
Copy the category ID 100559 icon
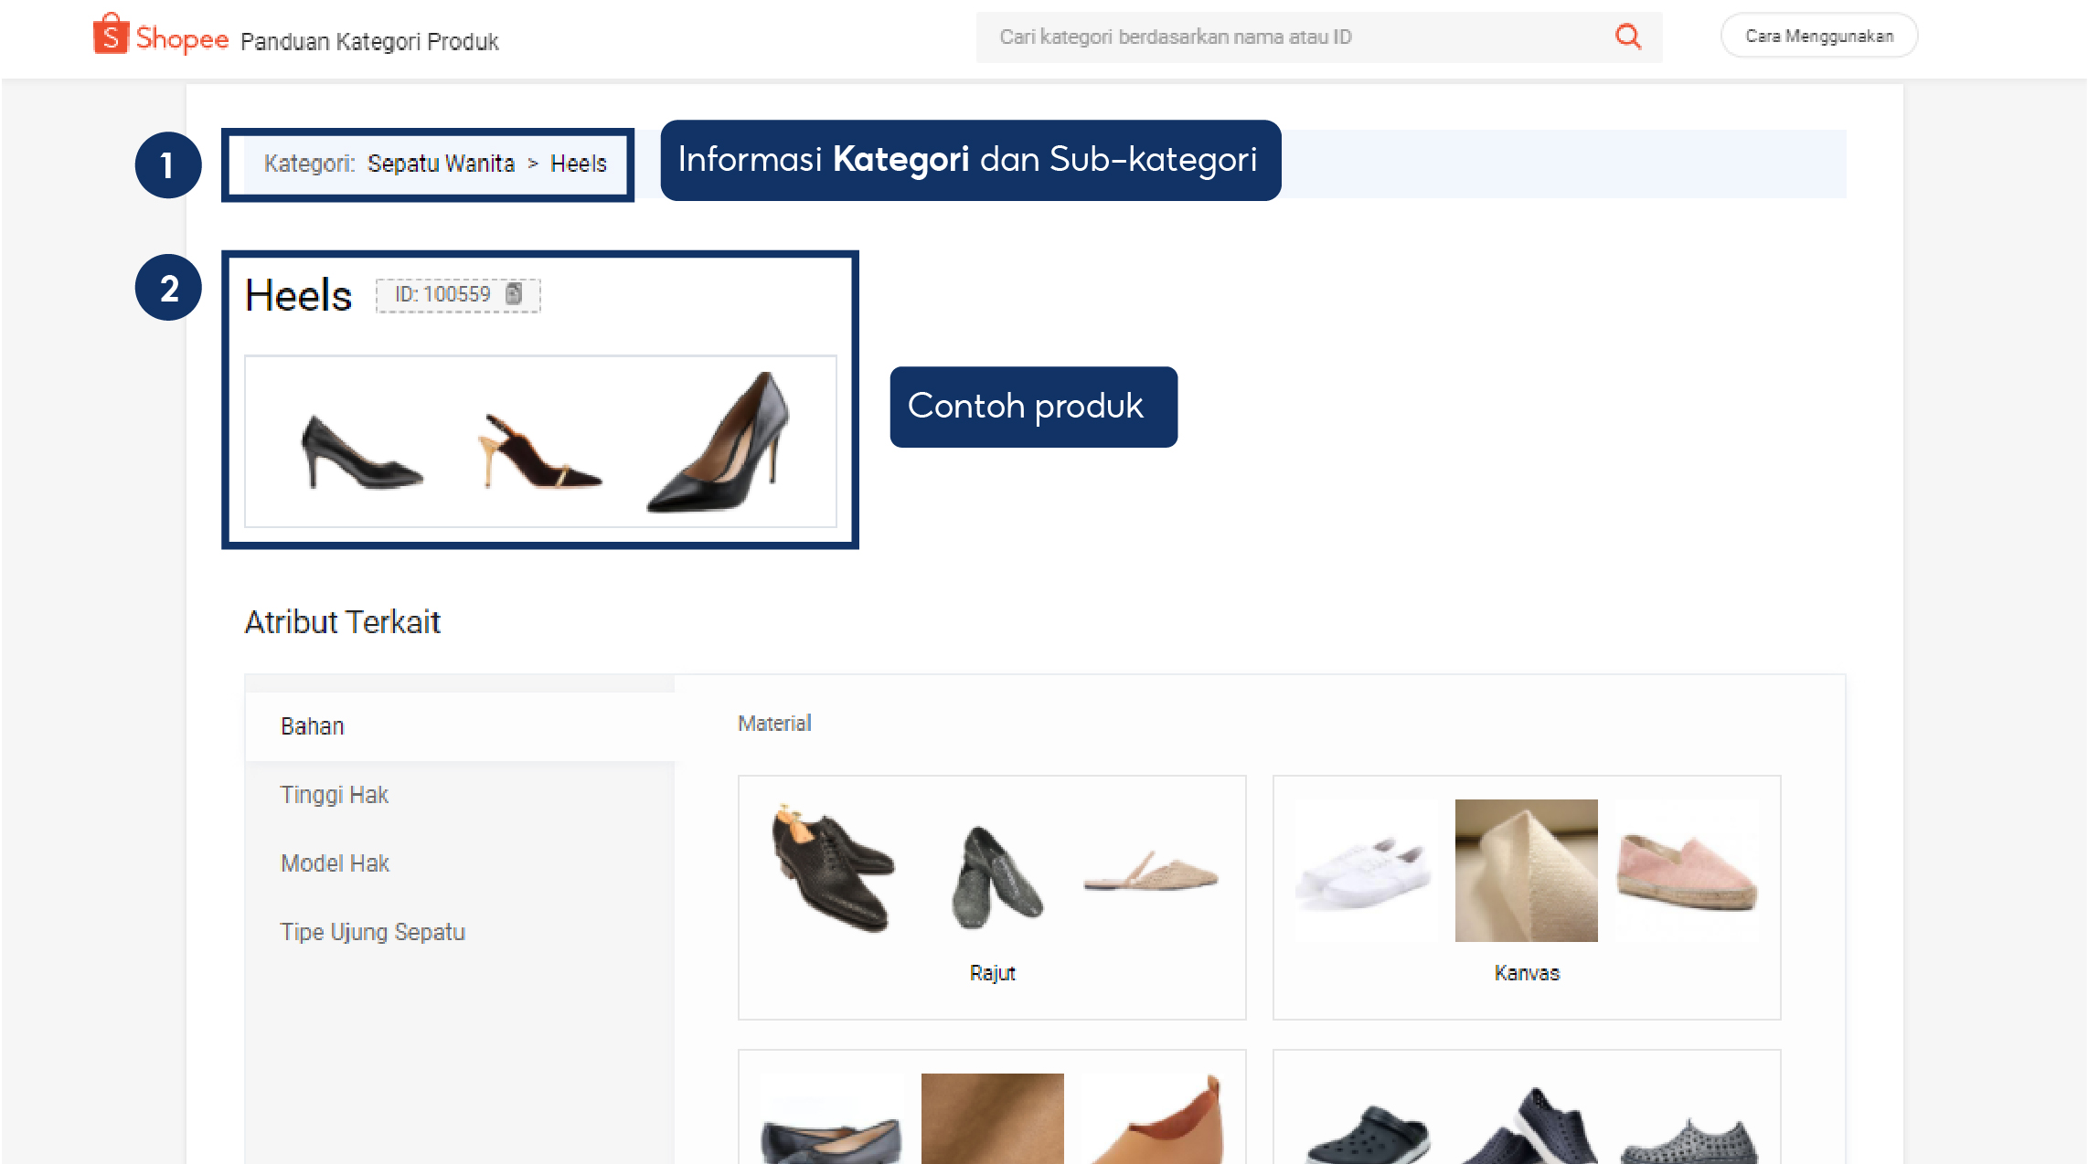pyautogui.click(x=514, y=294)
